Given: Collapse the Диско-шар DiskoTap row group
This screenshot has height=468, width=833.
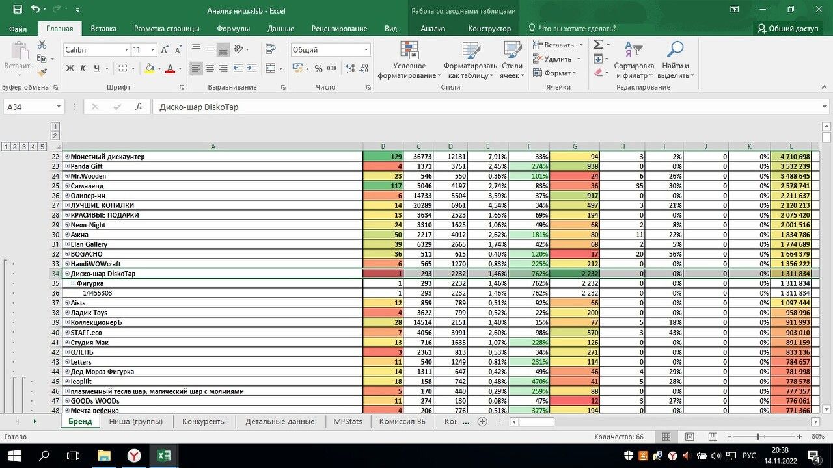Looking at the screenshot, I should 67,274.
